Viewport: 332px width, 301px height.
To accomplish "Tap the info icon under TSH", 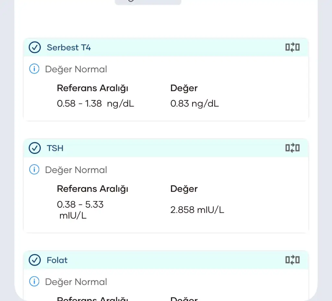I will (x=34, y=169).
